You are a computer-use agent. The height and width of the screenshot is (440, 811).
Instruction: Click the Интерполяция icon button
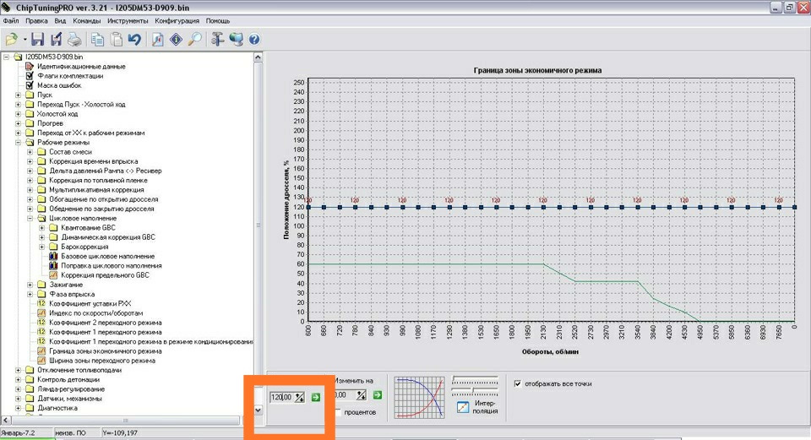pos(463,408)
